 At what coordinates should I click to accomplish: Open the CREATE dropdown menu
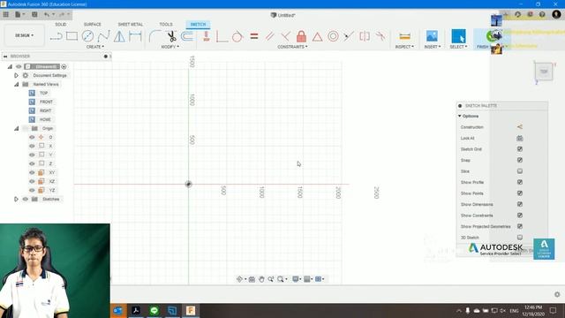click(95, 47)
